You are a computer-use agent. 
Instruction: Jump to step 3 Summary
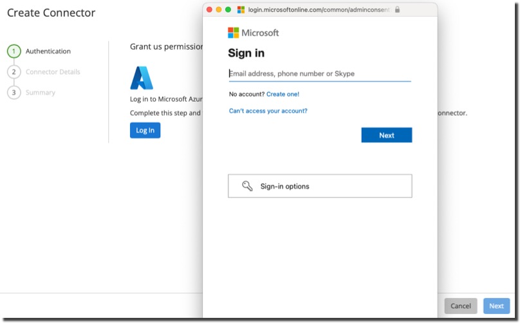coord(40,93)
